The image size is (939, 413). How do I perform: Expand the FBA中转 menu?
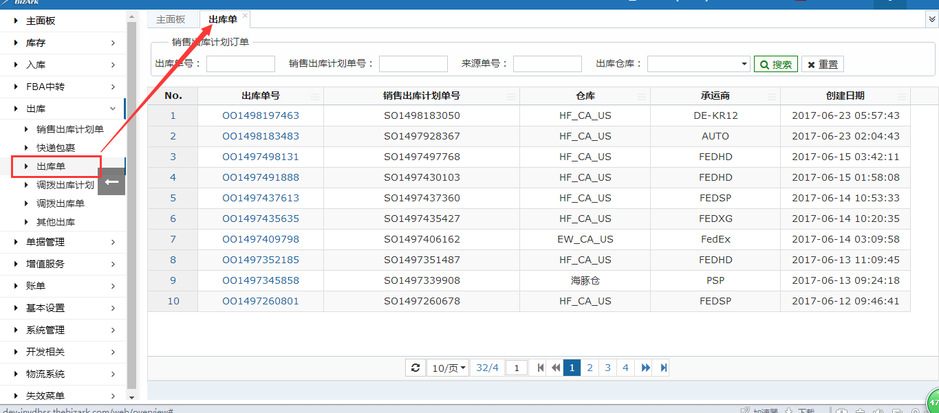pyautogui.click(x=63, y=87)
